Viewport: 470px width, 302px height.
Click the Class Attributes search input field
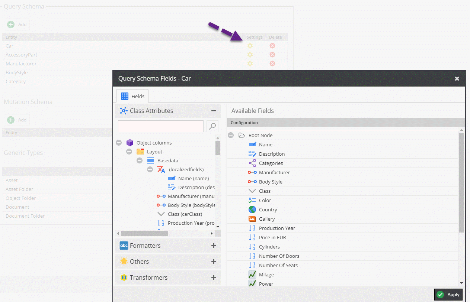coord(160,126)
